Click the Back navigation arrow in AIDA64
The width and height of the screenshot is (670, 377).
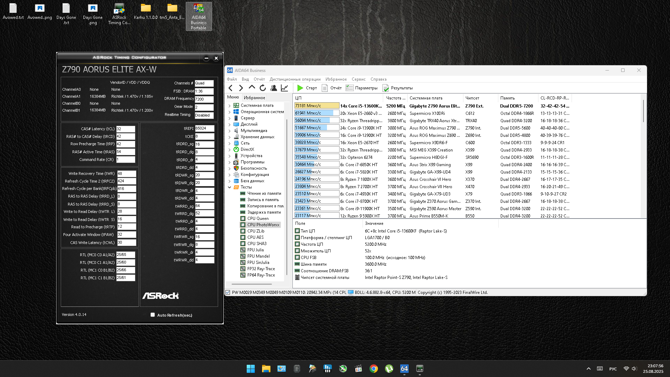click(230, 88)
